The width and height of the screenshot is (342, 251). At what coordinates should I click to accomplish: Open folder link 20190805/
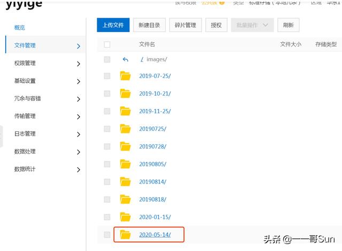tap(153, 164)
